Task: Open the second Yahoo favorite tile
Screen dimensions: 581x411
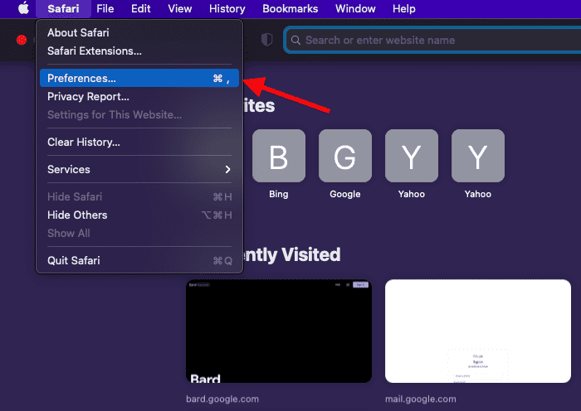Action: (477, 156)
